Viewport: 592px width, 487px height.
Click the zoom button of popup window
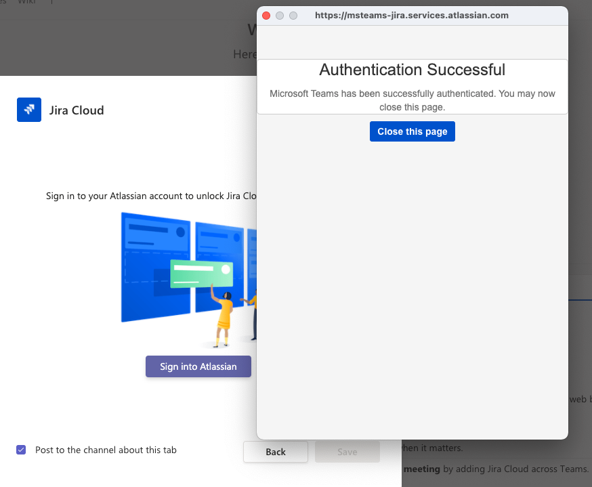pyautogui.click(x=293, y=16)
